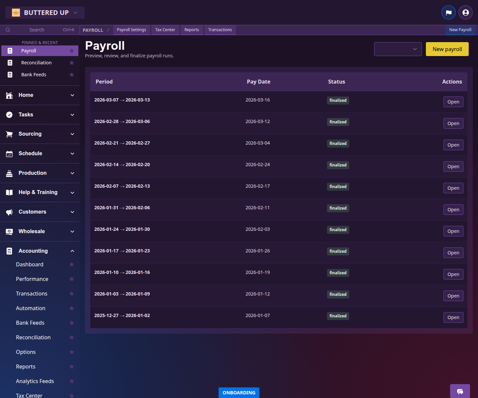Screen dimensions: 478x398
Task: Click the chat bubble icon at bottom right
Action: [x=460, y=392]
